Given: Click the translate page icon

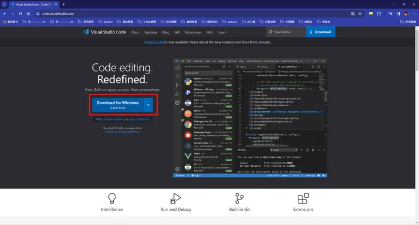Looking at the screenshot, I should click(x=353, y=14).
